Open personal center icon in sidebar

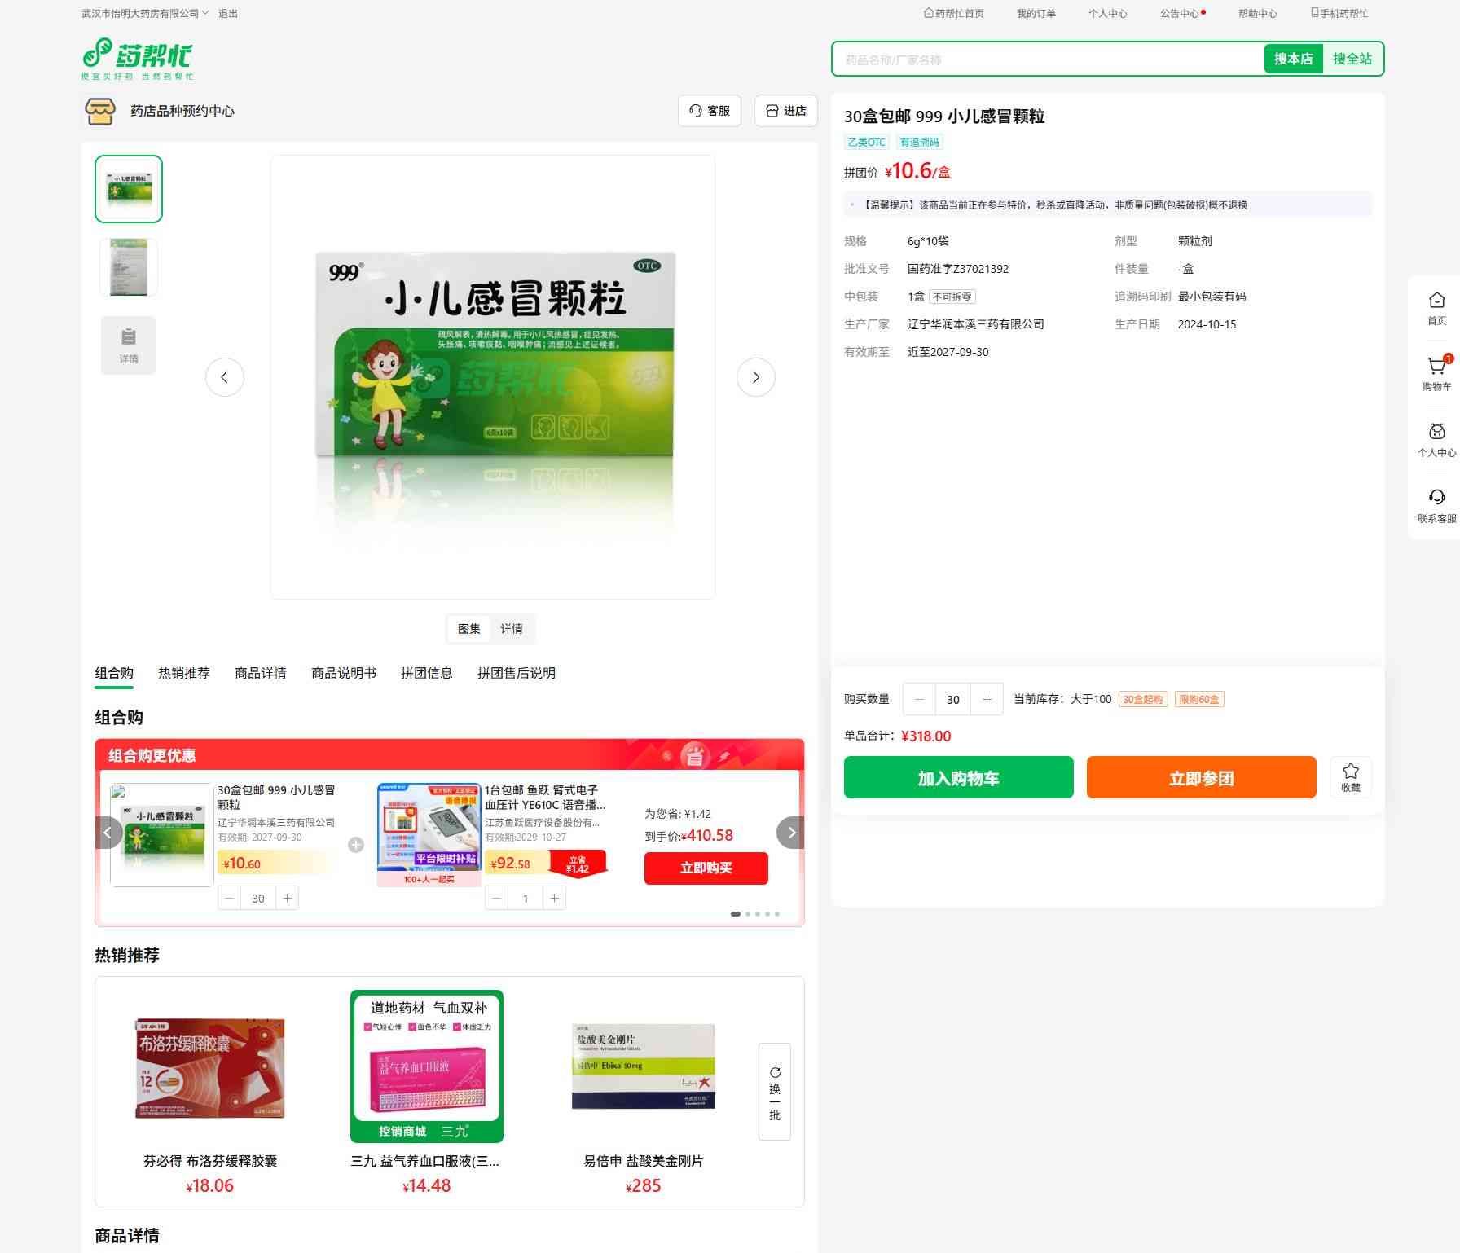[1436, 433]
